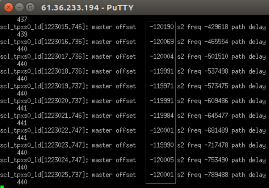Select offset -119991 on the 1223020.737 line
269x188 pixels.
162,101
